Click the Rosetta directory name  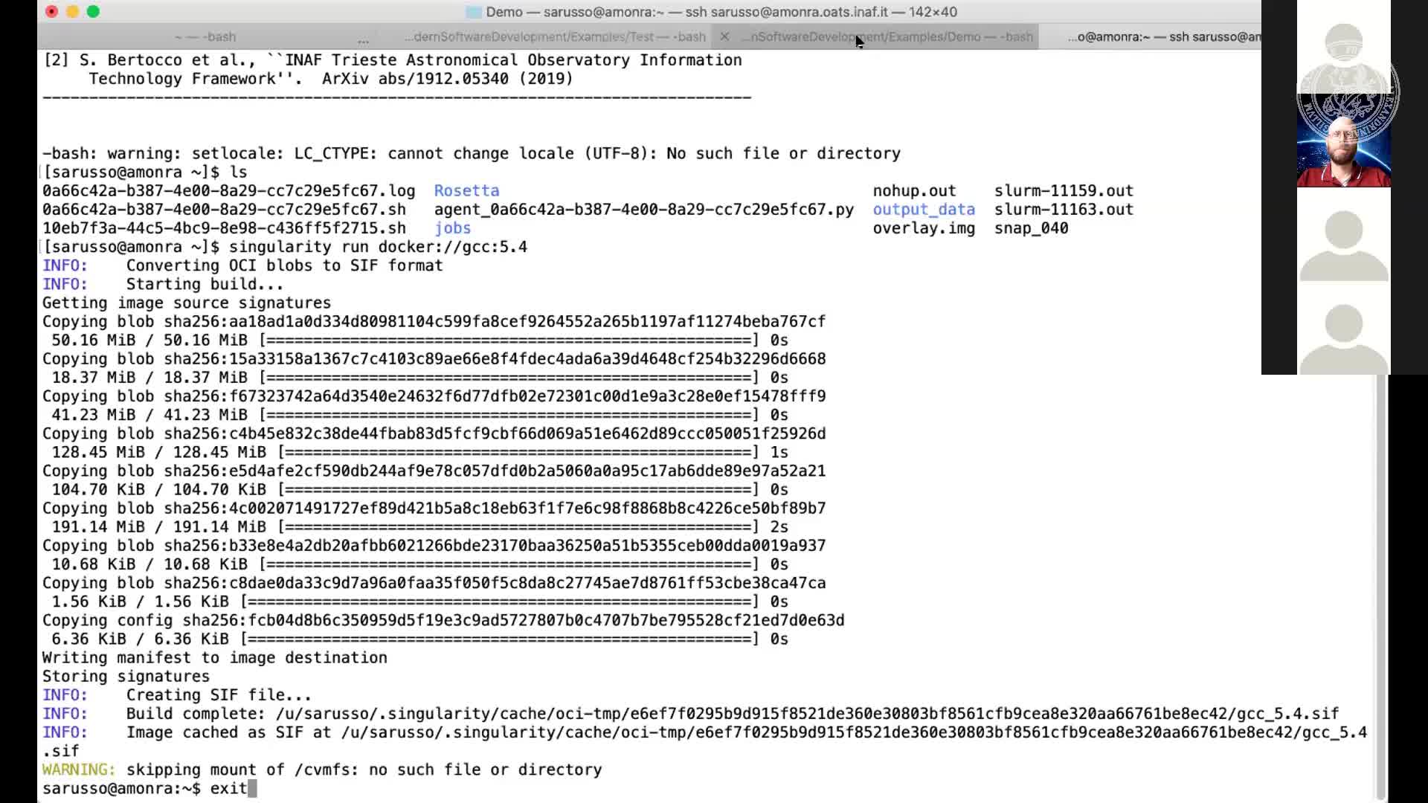[466, 190]
